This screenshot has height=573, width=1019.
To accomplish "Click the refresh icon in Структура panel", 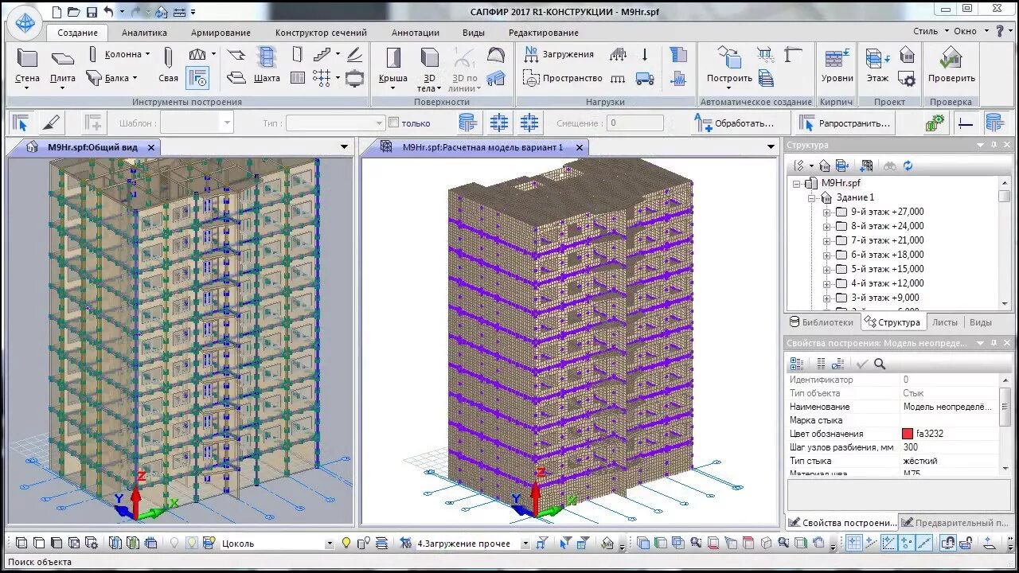I will coord(908,166).
